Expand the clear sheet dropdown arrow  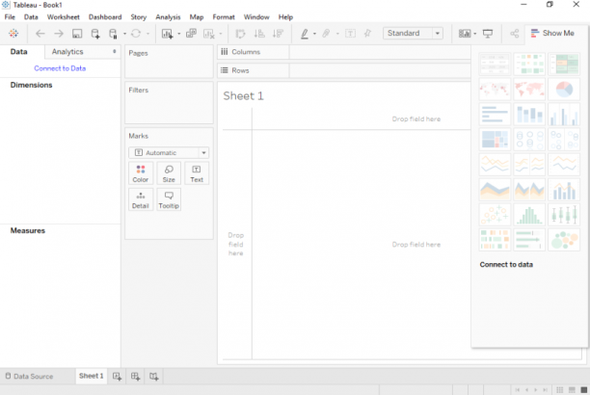tap(221, 34)
